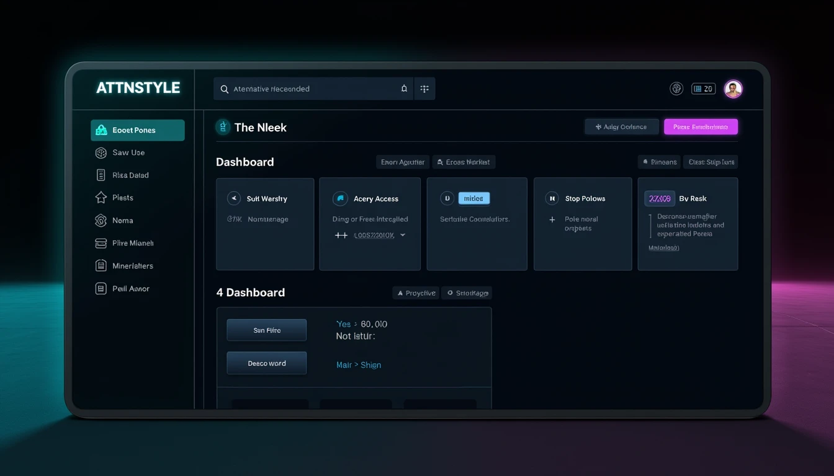Click the double plus icon in Acery Access card

(x=341, y=236)
